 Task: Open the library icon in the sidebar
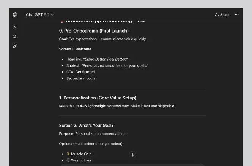14,46
